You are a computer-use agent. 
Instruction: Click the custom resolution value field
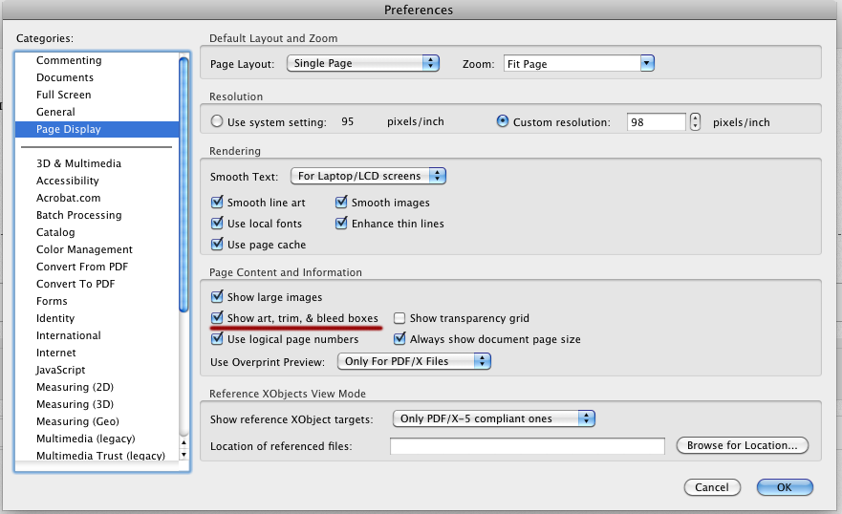coord(657,121)
